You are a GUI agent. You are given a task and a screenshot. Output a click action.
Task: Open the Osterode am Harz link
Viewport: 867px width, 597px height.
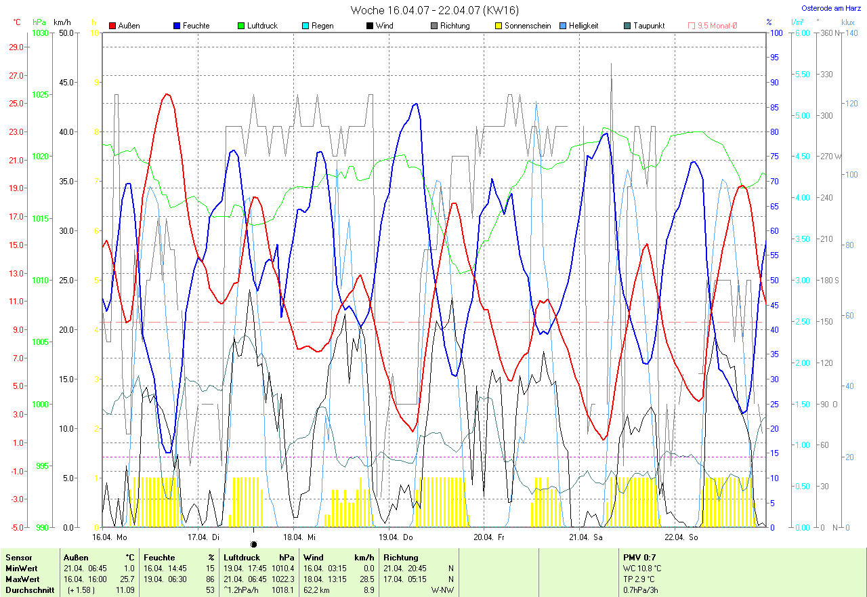click(x=830, y=8)
